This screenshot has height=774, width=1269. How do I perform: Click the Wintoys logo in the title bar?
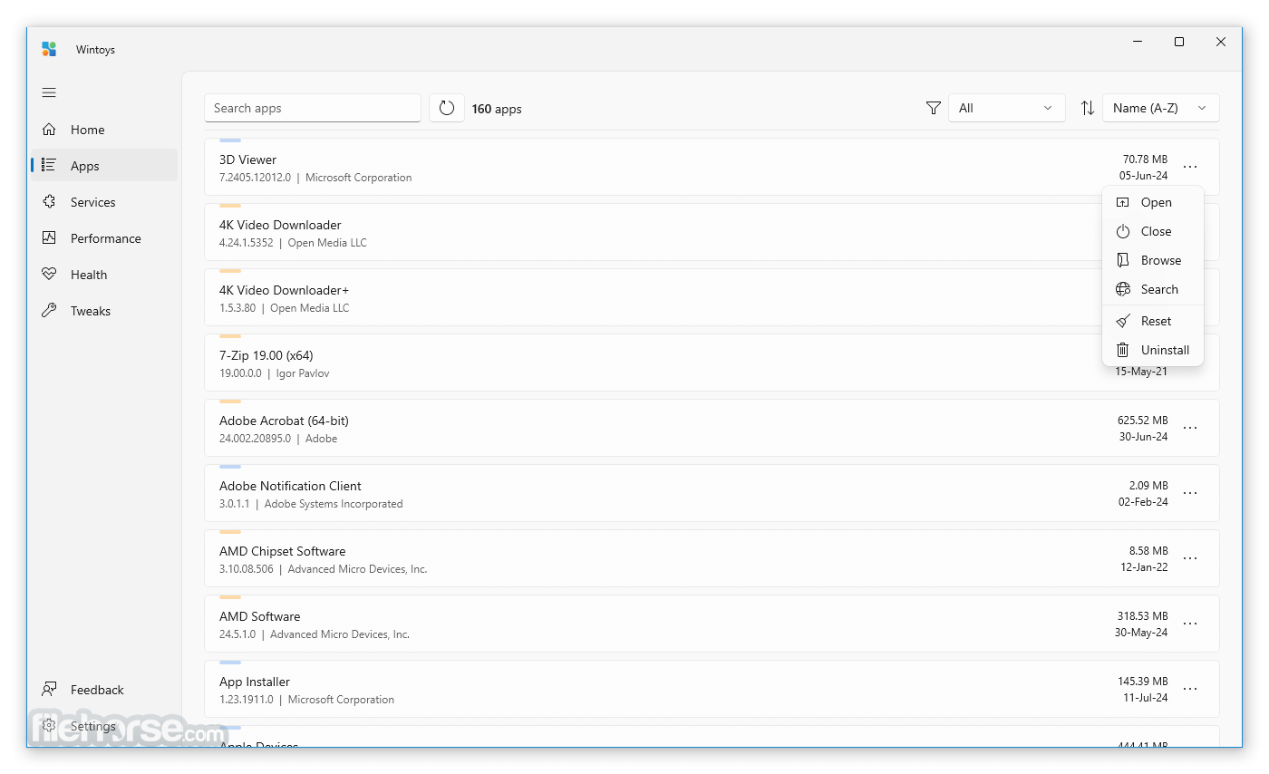point(49,49)
